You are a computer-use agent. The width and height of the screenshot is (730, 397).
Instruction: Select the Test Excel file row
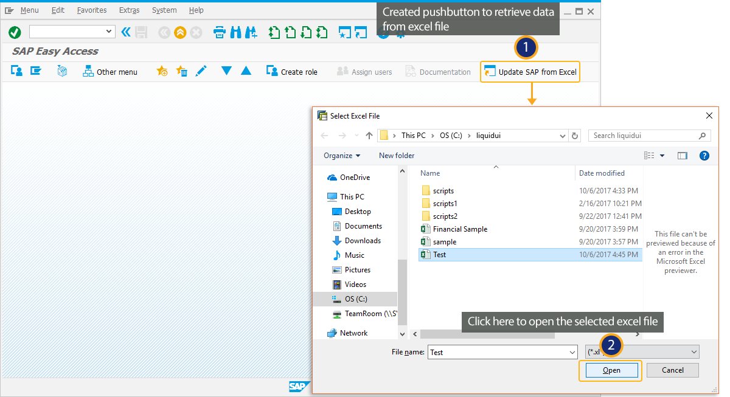pos(530,255)
